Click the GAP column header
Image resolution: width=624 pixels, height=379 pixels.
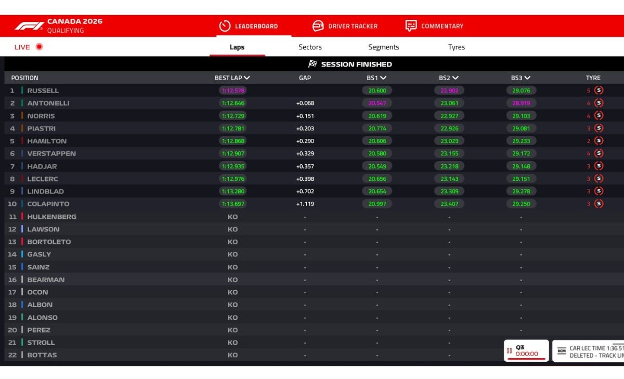click(305, 78)
